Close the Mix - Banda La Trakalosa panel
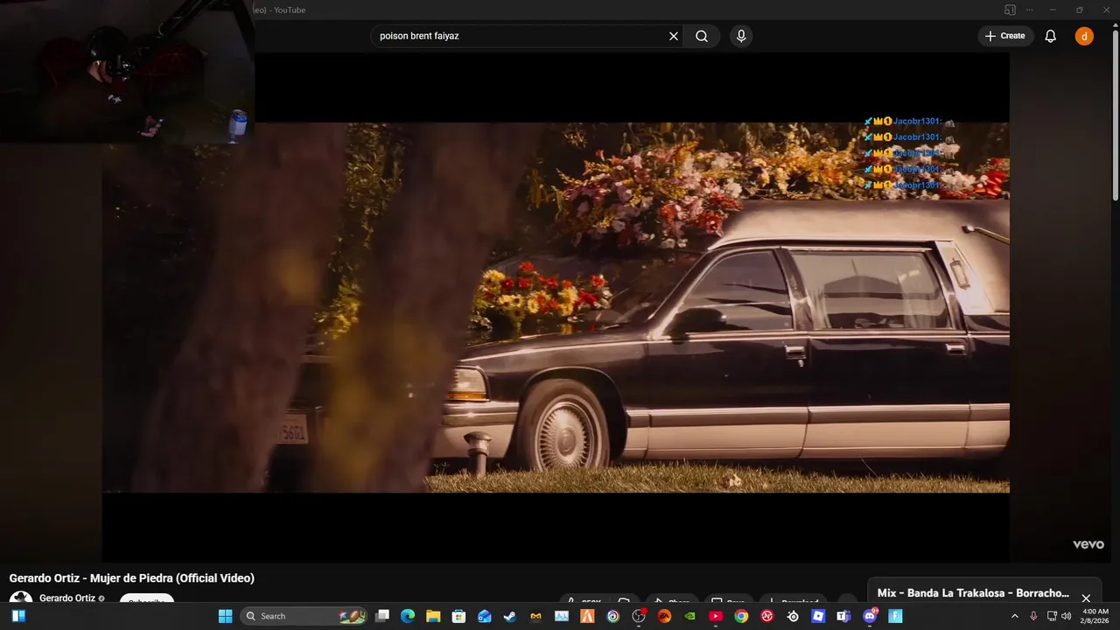Viewport: 1120px width, 630px height. click(1086, 598)
